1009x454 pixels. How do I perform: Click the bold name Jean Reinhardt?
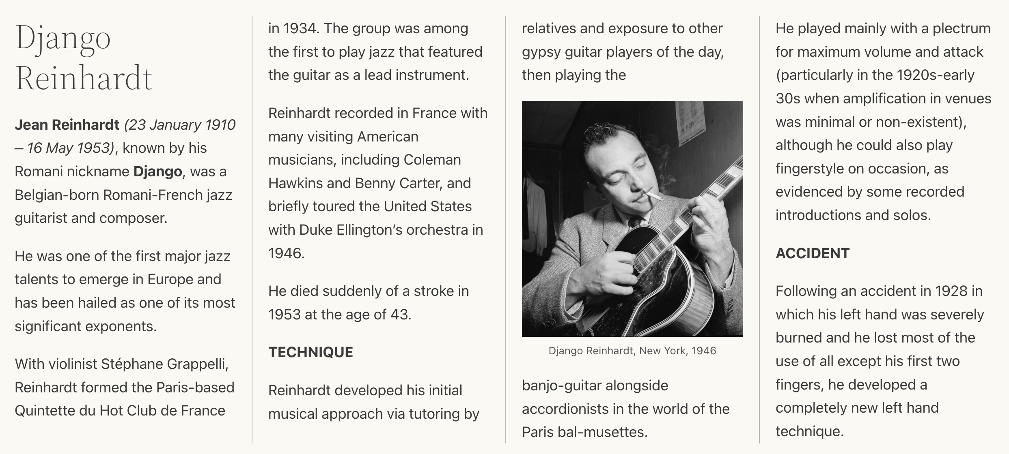click(67, 125)
